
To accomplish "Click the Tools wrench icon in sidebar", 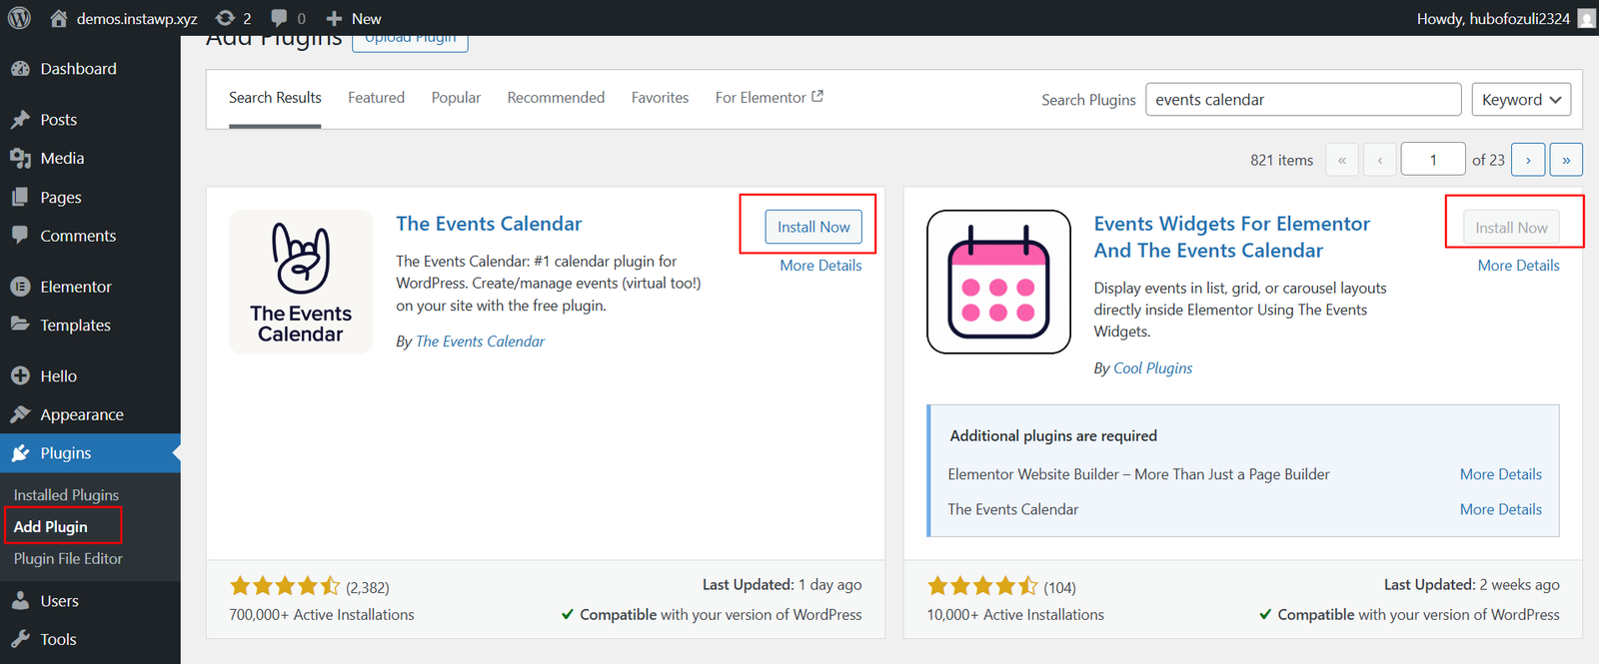I will pyautogui.click(x=20, y=639).
